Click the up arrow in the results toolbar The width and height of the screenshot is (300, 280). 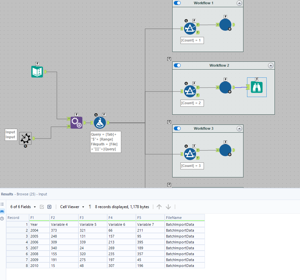click(159, 207)
